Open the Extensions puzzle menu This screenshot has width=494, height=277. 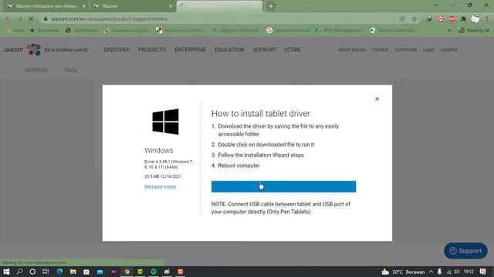coord(463,18)
